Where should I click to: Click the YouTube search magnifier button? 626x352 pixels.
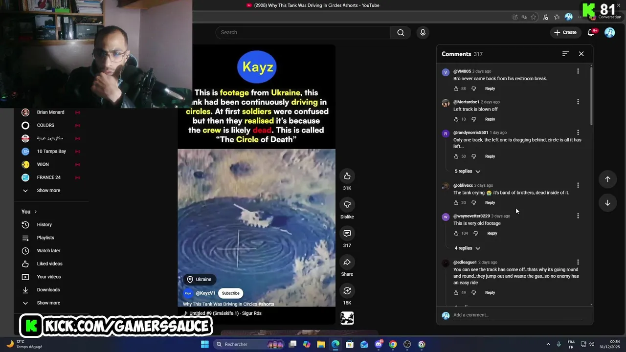point(401,32)
